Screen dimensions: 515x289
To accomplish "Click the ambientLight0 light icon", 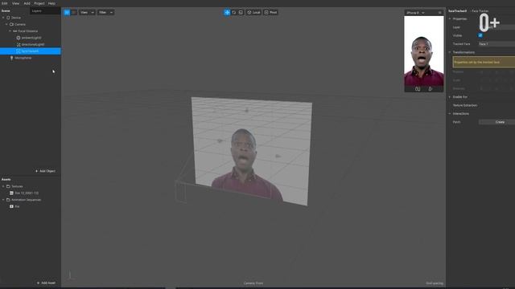I will tap(19, 38).
